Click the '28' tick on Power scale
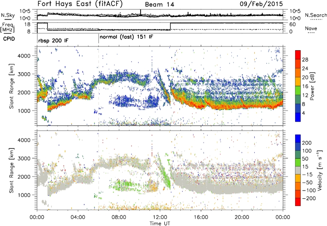327x226 pixels. point(305,60)
